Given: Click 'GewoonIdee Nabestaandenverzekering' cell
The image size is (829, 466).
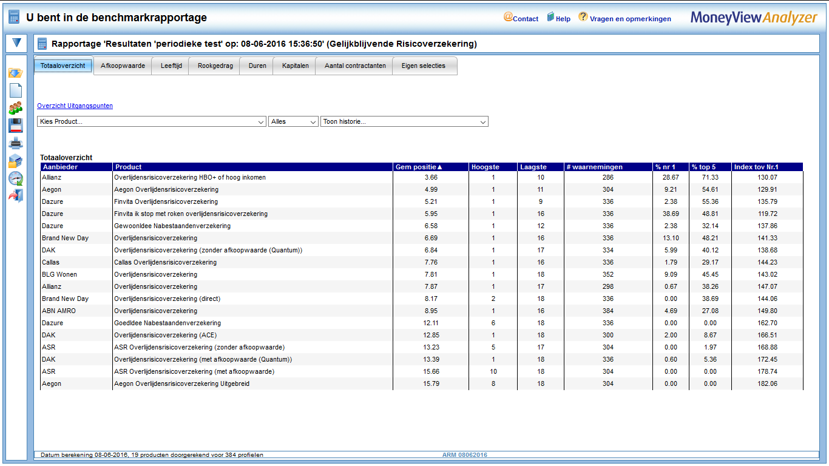Looking at the screenshot, I should [253, 226].
